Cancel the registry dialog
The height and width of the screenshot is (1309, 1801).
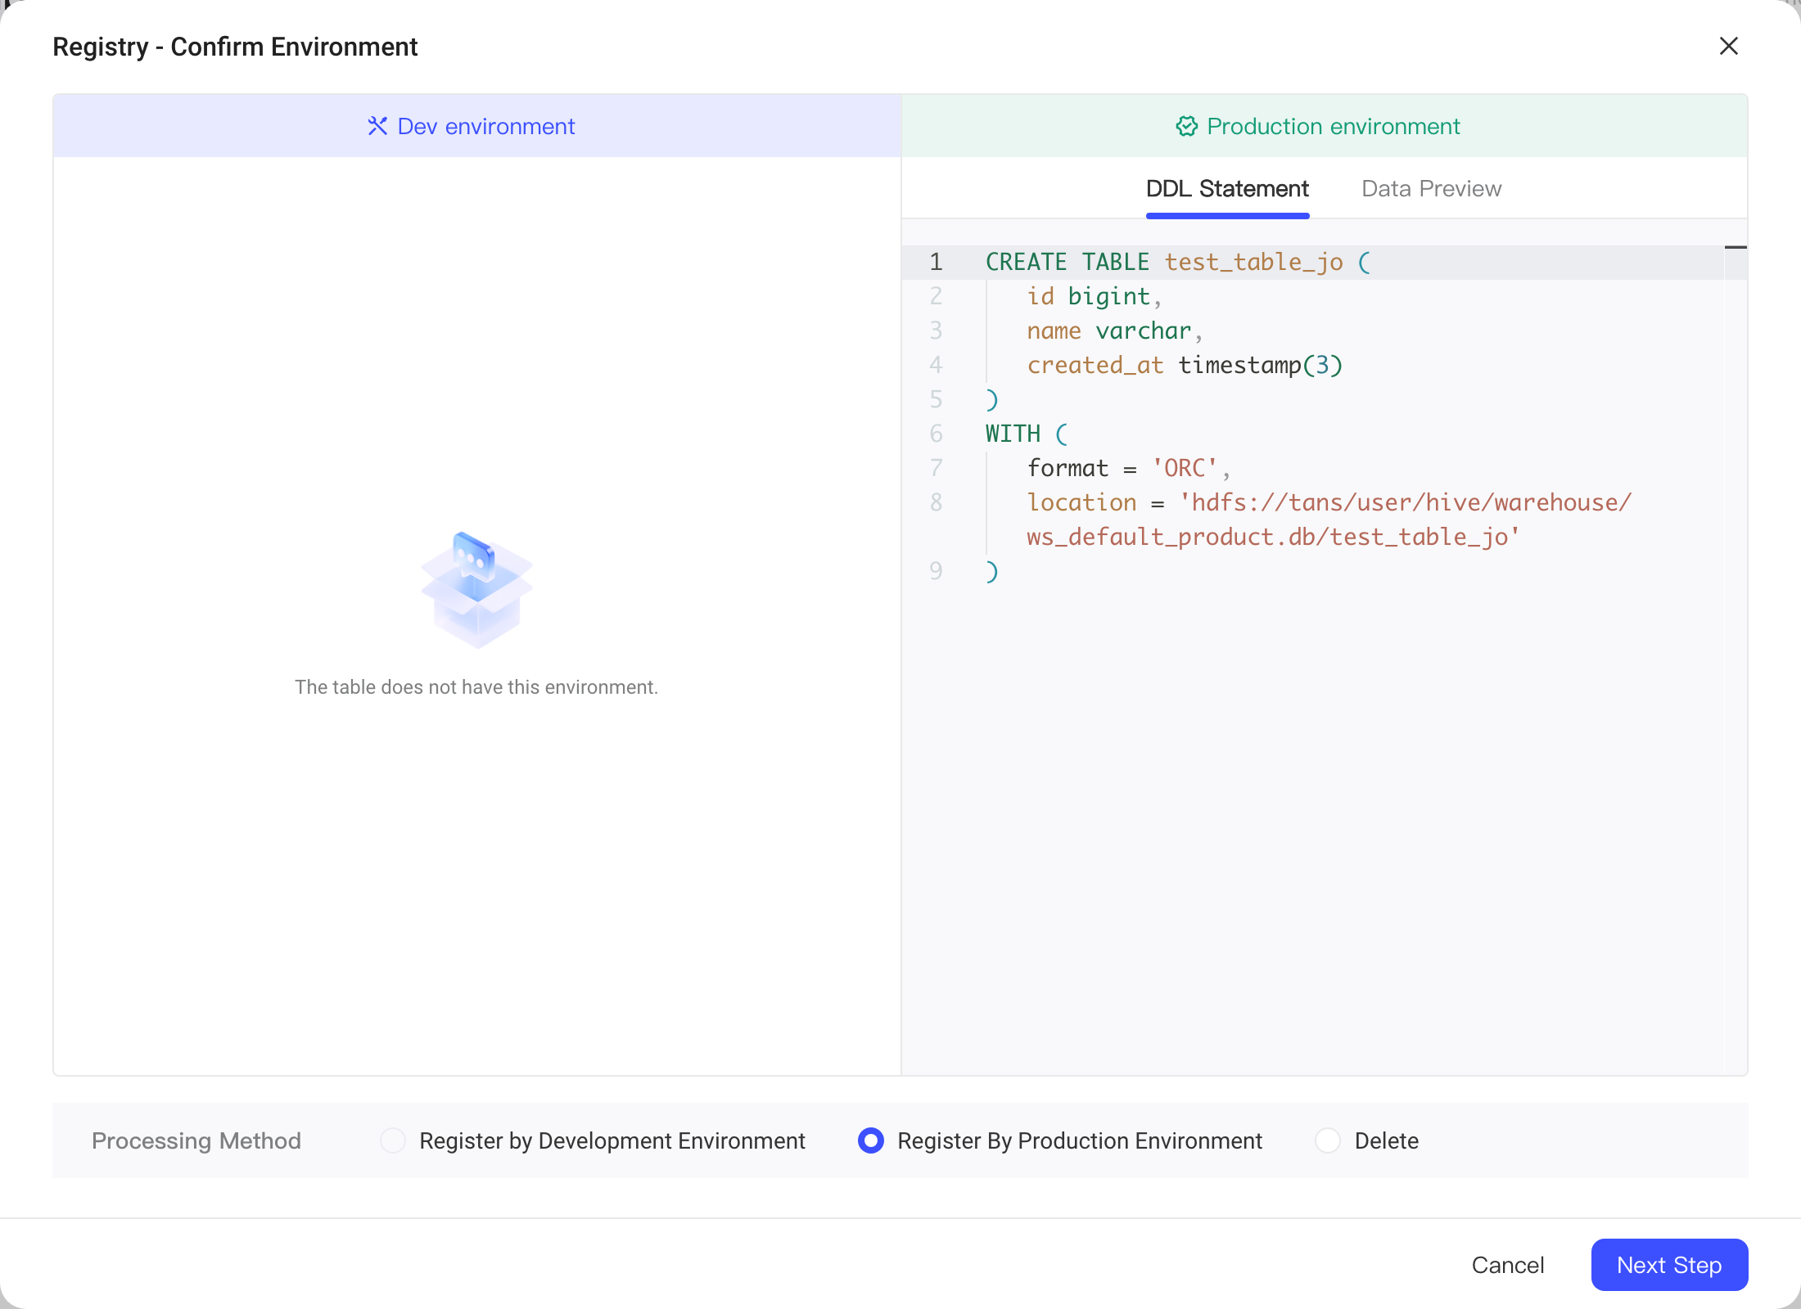(1508, 1265)
